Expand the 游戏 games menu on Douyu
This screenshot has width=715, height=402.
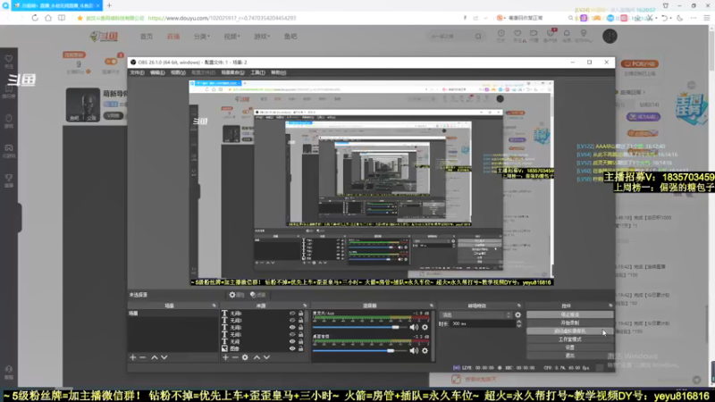(262, 37)
